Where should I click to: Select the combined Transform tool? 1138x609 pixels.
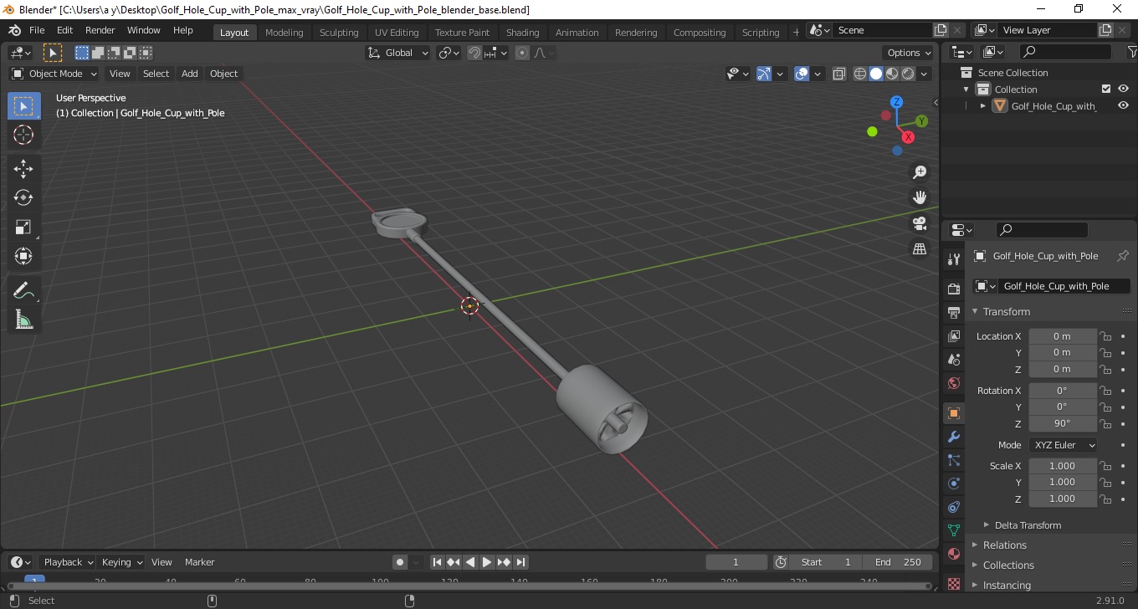click(23, 256)
